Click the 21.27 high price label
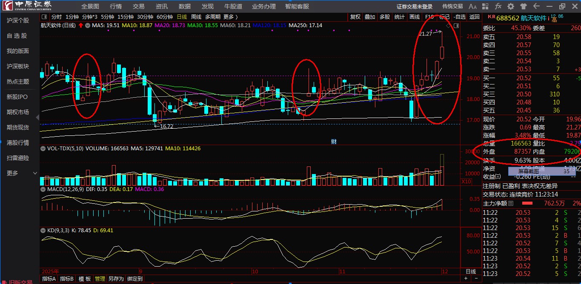The image size is (581, 284). click(426, 34)
